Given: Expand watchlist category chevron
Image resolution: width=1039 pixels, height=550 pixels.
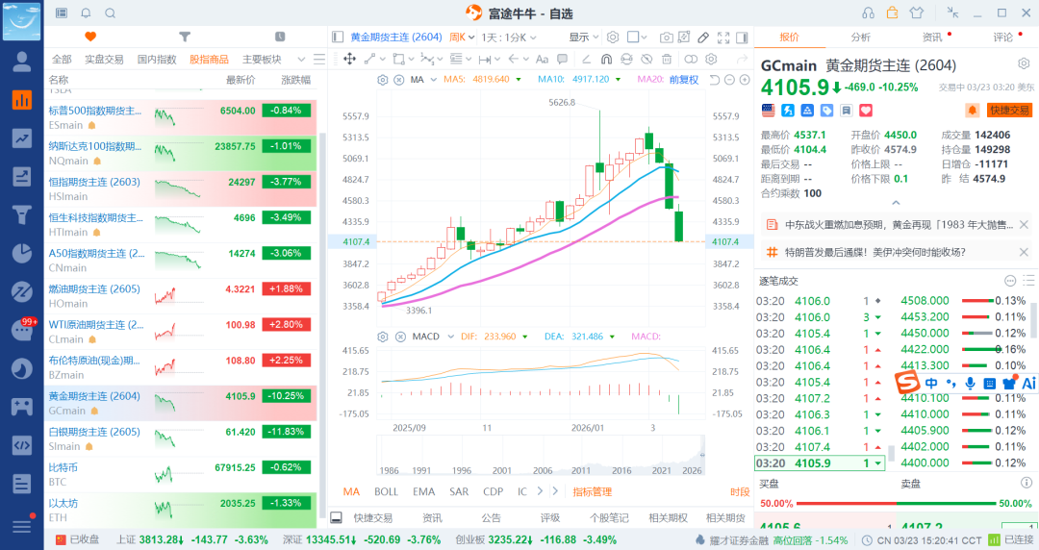Looking at the screenshot, I should (301, 59).
